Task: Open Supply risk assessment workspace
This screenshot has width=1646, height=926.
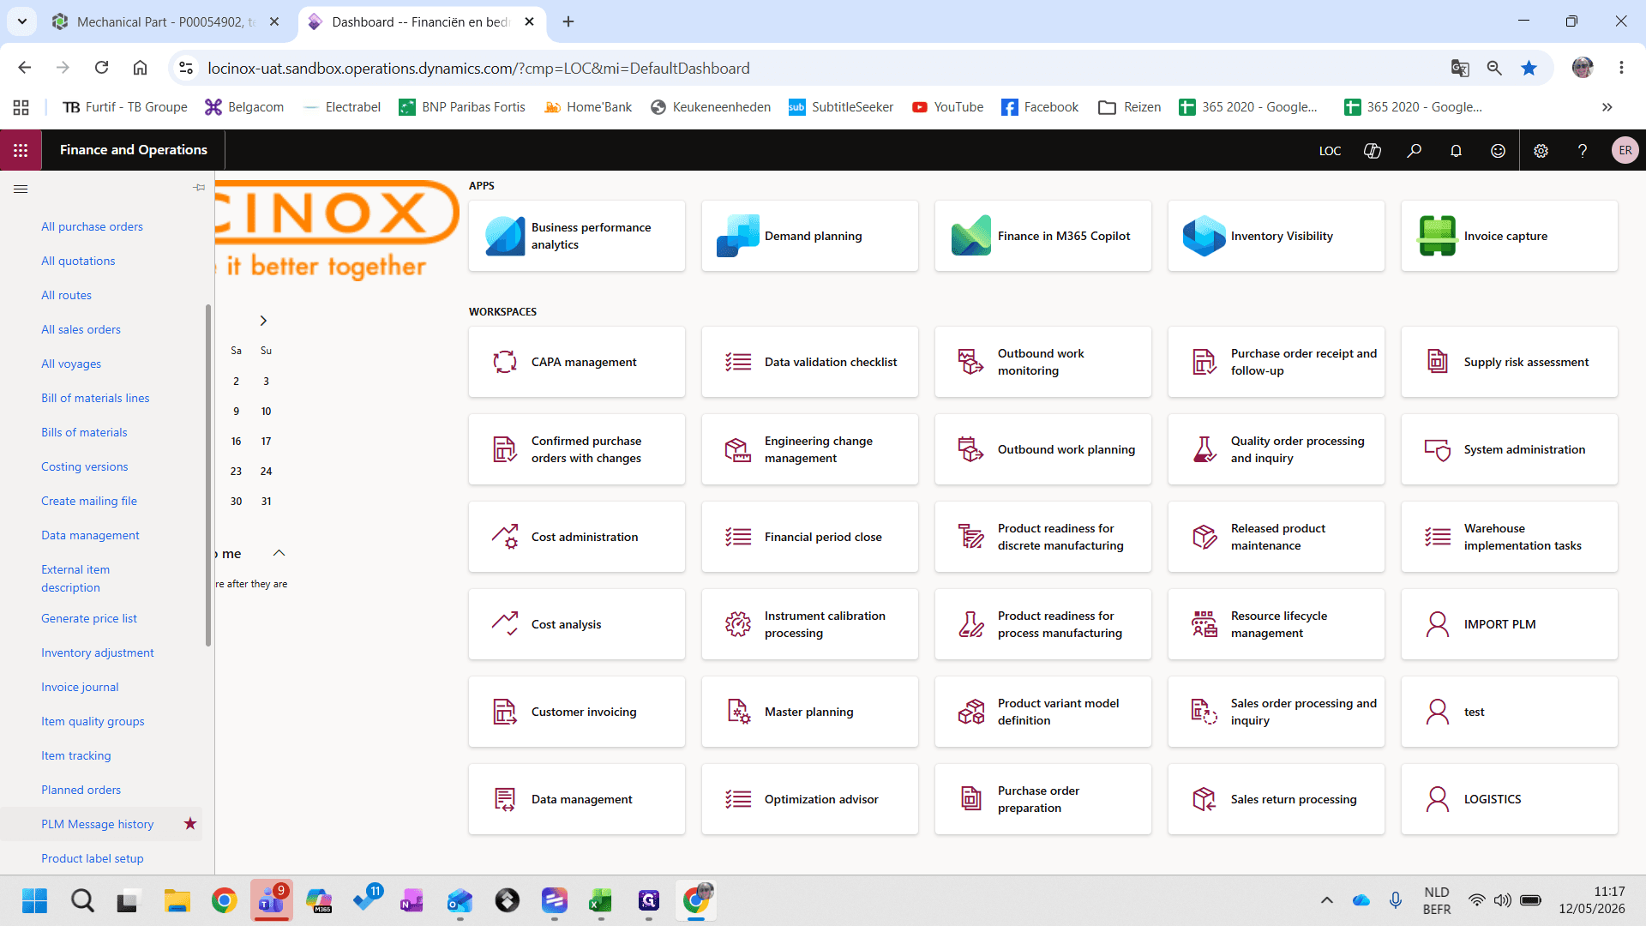Action: click(1510, 362)
